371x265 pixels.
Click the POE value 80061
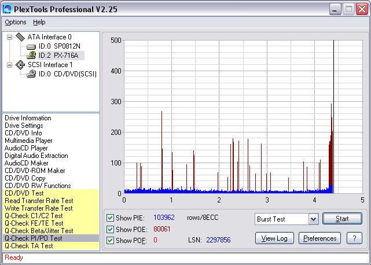click(x=162, y=229)
